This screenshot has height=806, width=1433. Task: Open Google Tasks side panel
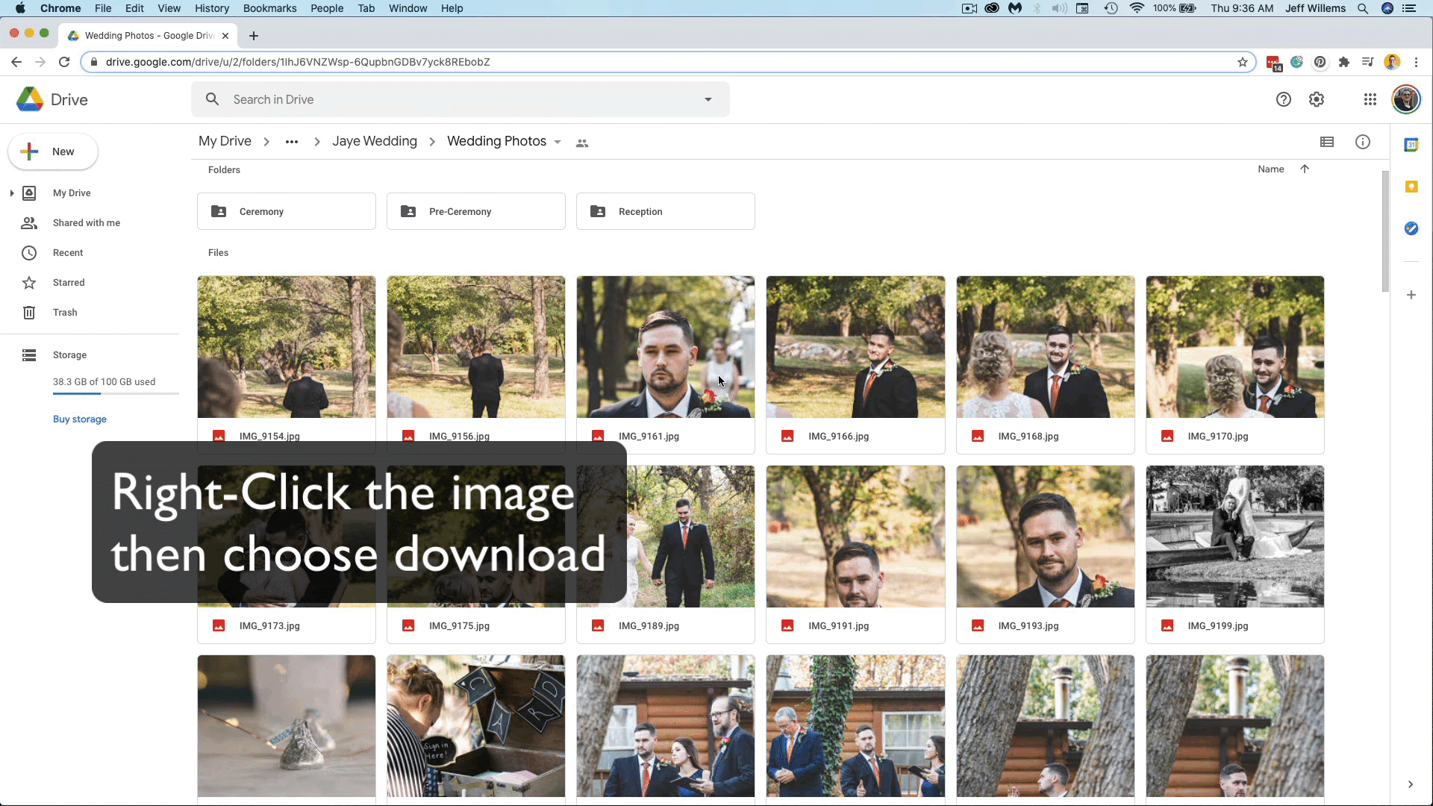[1411, 228]
